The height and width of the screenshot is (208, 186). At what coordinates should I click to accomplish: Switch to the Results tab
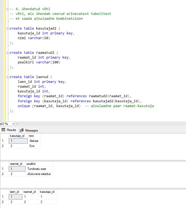click(11, 130)
